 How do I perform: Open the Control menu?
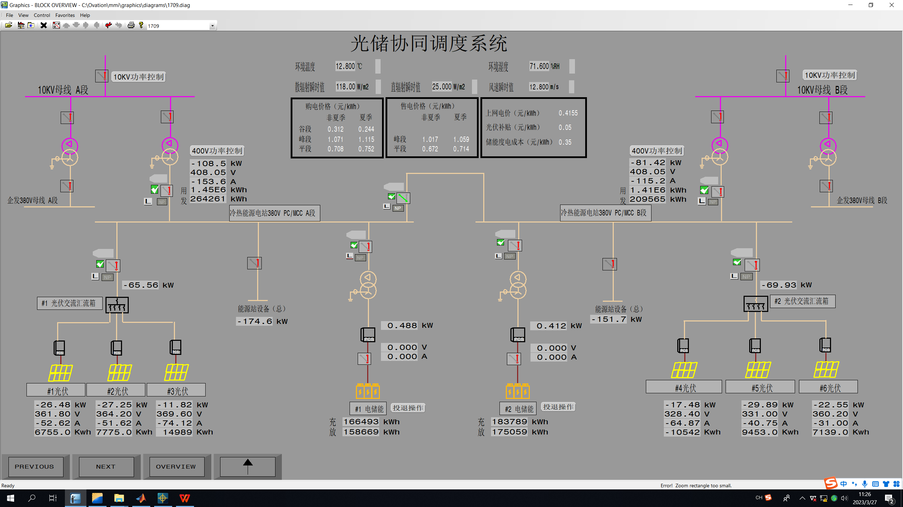pyautogui.click(x=42, y=15)
